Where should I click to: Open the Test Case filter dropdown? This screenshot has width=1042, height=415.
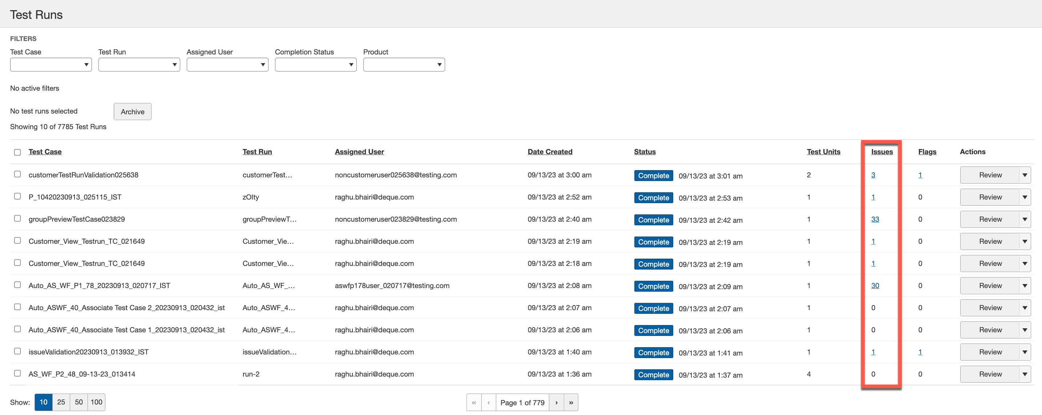pos(51,65)
